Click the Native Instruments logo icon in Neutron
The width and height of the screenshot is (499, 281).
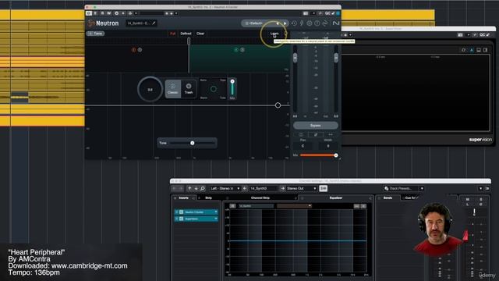tap(336, 23)
